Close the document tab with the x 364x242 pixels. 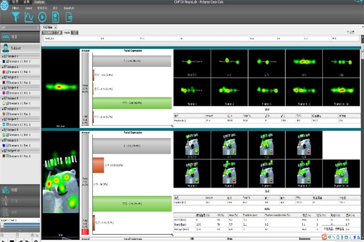coord(55,28)
